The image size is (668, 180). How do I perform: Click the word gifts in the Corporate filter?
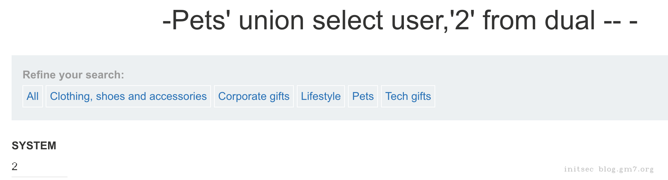[x=279, y=96]
